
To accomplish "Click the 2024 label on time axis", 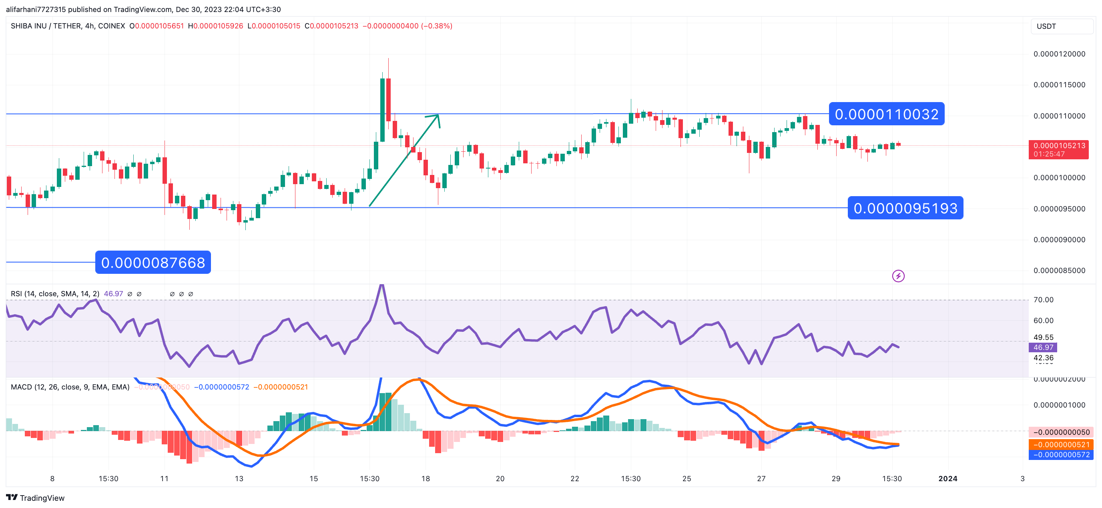I will (x=947, y=478).
